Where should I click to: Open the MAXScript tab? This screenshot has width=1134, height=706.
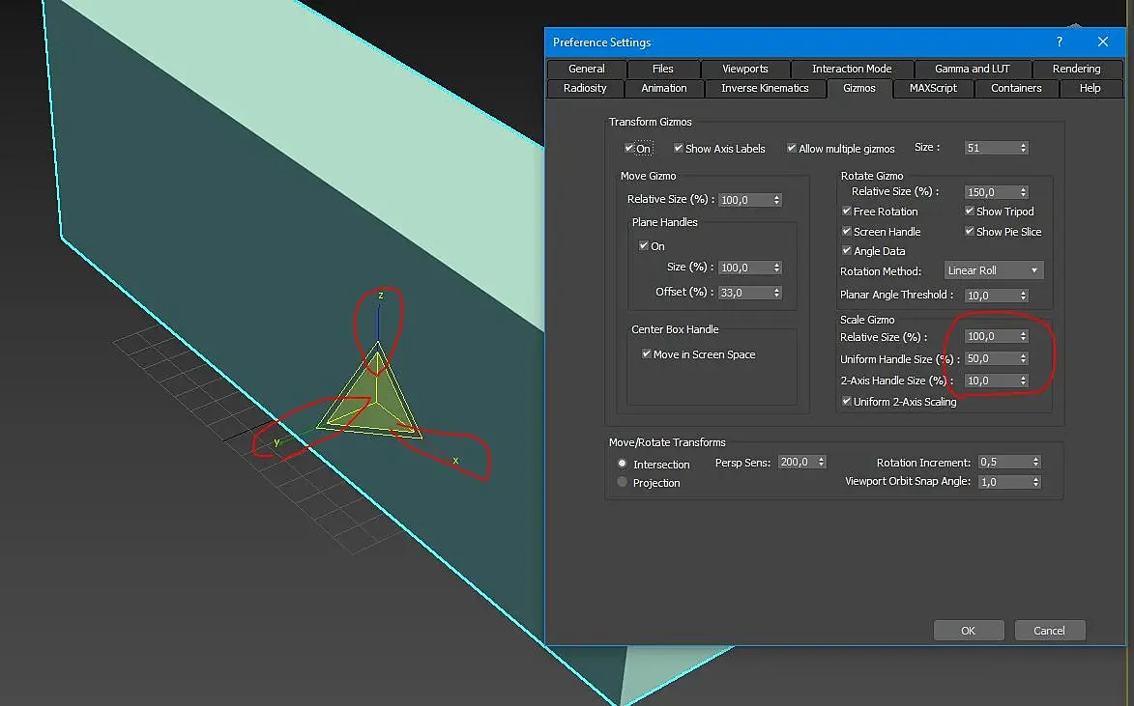pyautogui.click(x=932, y=88)
